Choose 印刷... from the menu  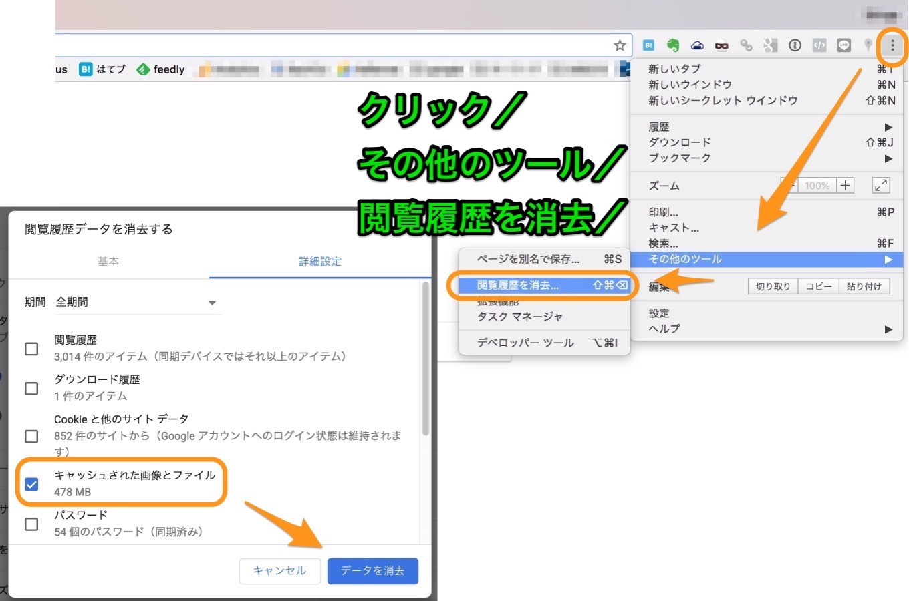[x=767, y=212]
